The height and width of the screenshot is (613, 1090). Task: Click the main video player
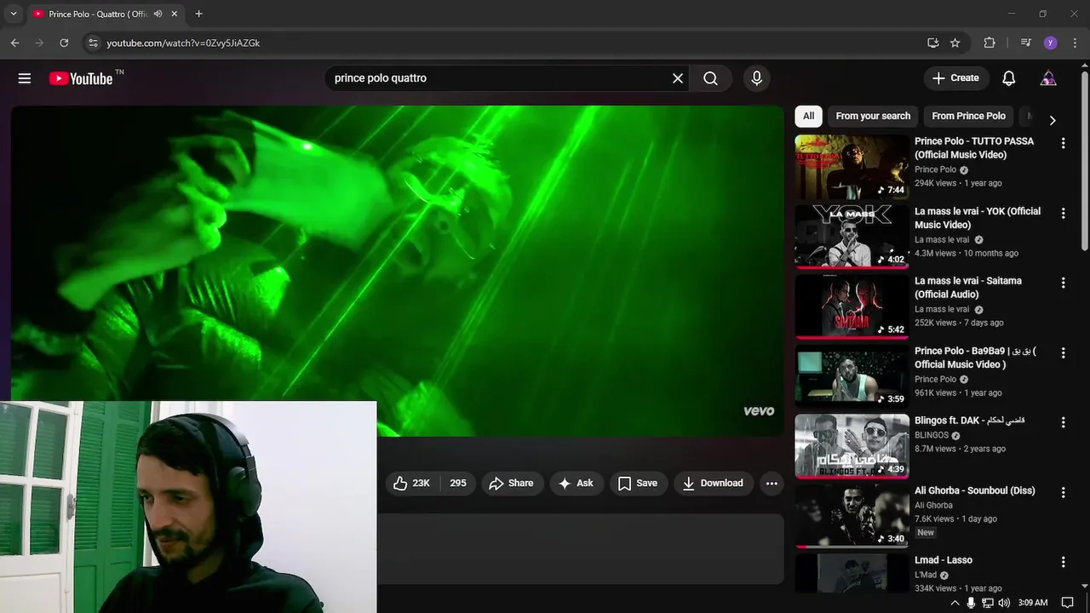pyautogui.click(x=397, y=271)
